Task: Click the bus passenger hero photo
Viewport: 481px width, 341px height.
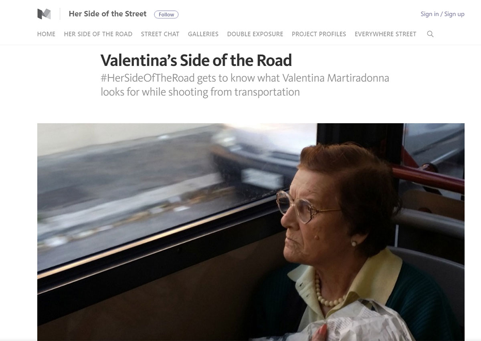Action: click(x=251, y=232)
